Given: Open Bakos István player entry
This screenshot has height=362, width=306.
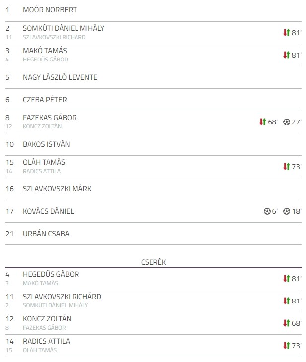Looking at the screenshot, I should [x=46, y=144].
